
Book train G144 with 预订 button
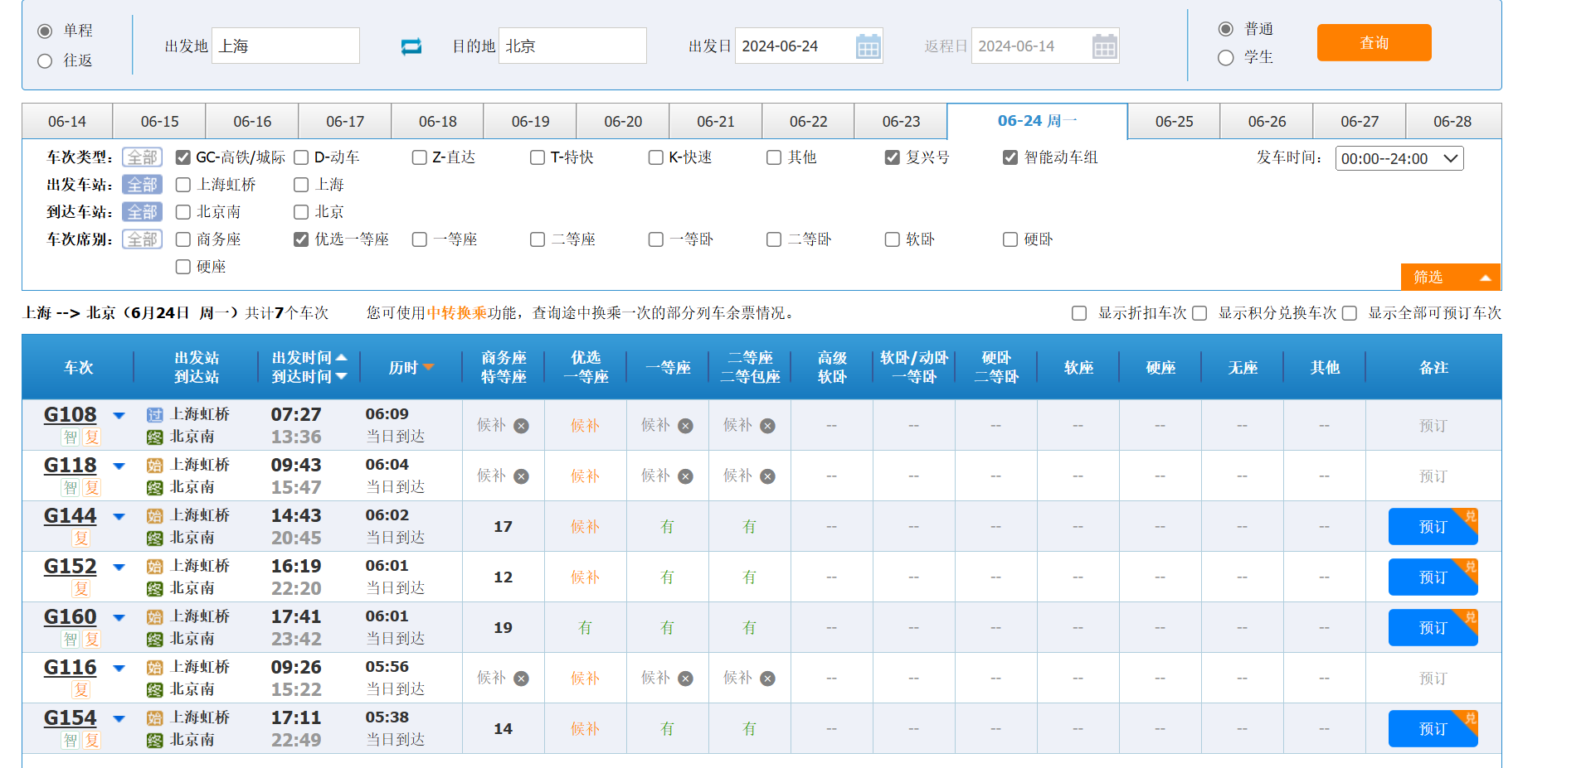tap(1433, 527)
